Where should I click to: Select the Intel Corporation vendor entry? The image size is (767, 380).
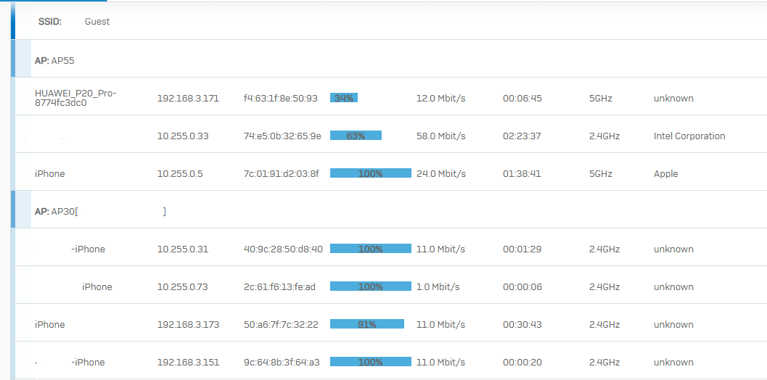[x=689, y=136]
